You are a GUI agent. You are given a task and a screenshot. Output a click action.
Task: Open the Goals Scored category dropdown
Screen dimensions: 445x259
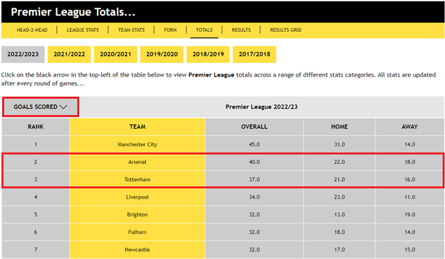40,106
